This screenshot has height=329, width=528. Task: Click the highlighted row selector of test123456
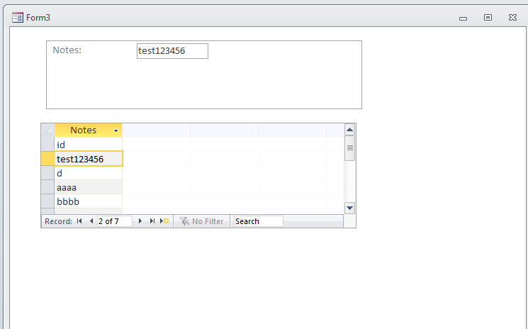point(47,159)
